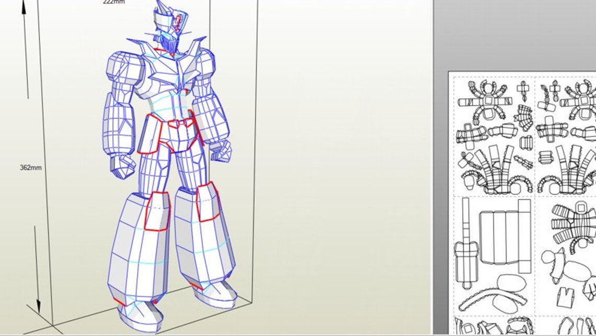This screenshot has height=336, width=596.
Task: Select the small rectangular tab piece near the page top
Action: click(x=523, y=88)
